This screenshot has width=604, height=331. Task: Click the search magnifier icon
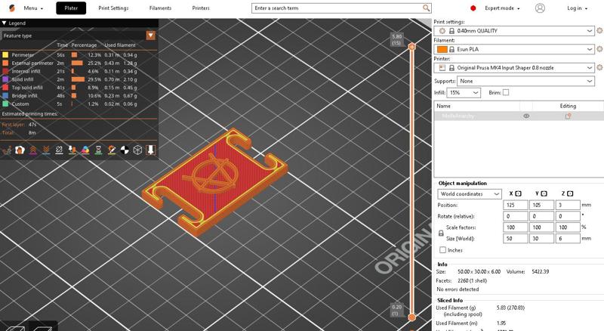426,8
